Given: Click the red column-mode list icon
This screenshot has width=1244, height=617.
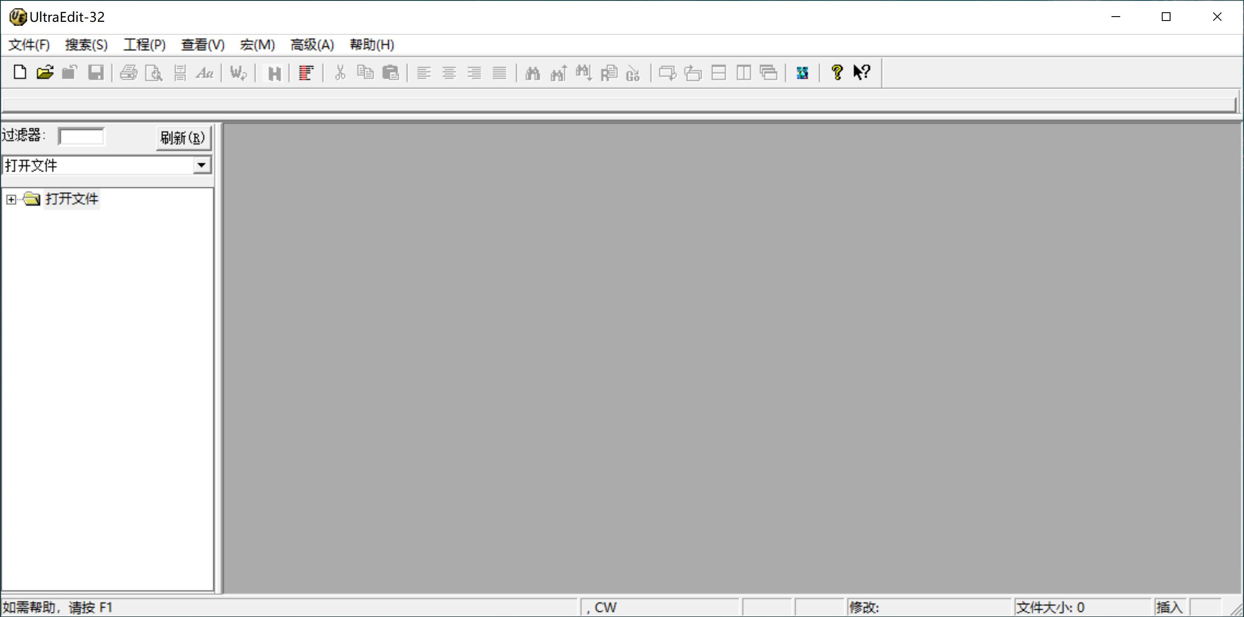Looking at the screenshot, I should 306,73.
